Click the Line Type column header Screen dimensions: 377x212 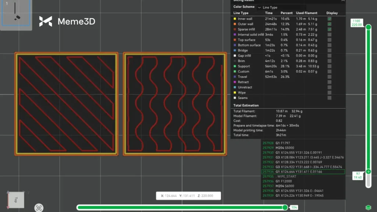pos(241,13)
